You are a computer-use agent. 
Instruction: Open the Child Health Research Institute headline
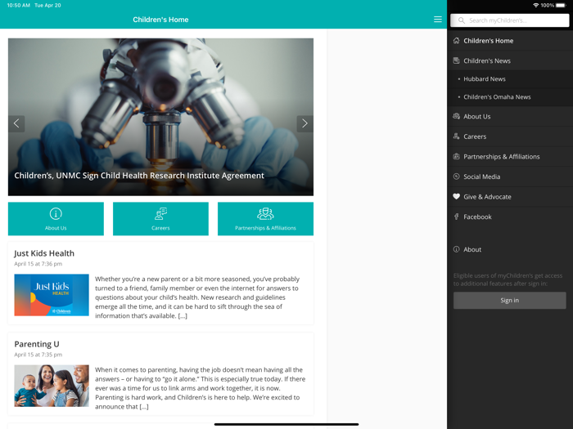click(139, 176)
